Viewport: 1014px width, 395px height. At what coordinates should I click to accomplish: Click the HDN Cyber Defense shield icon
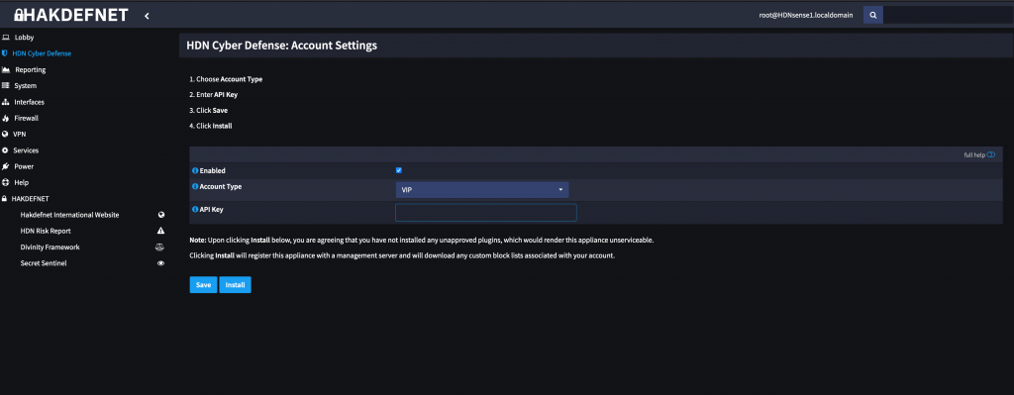5,53
